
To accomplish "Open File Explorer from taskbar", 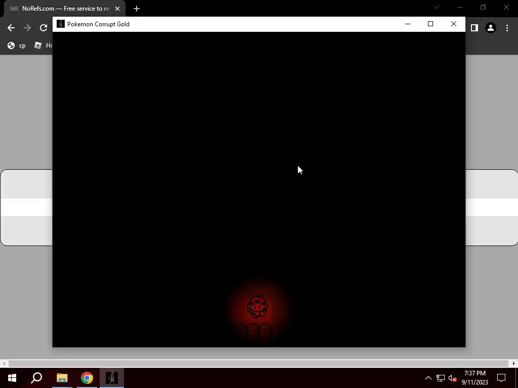I will (x=62, y=378).
